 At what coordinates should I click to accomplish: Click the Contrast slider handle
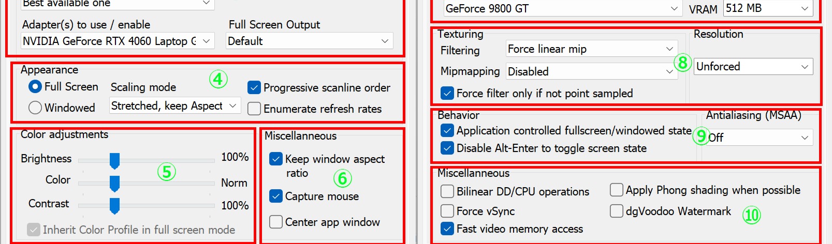pyautogui.click(x=114, y=206)
